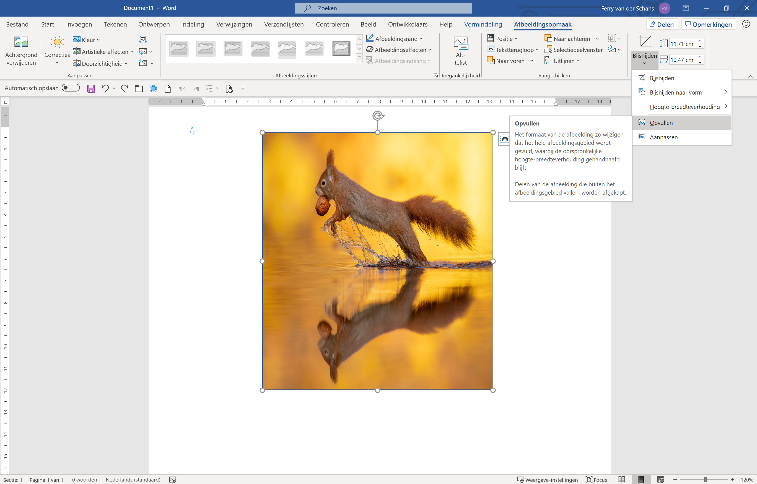757x484 pixels.
Task: Collapse the ribbon with the chevron
Action: (x=750, y=76)
